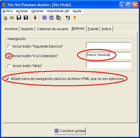Click the second web icon with document in toolbar

(x=52, y=18)
